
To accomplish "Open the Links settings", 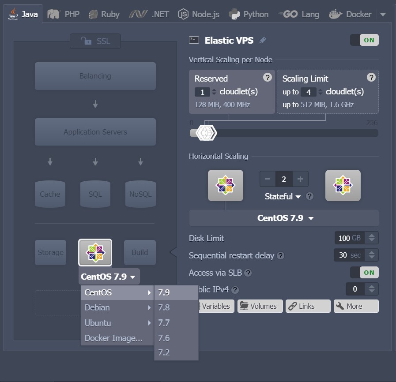I will 308,306.
